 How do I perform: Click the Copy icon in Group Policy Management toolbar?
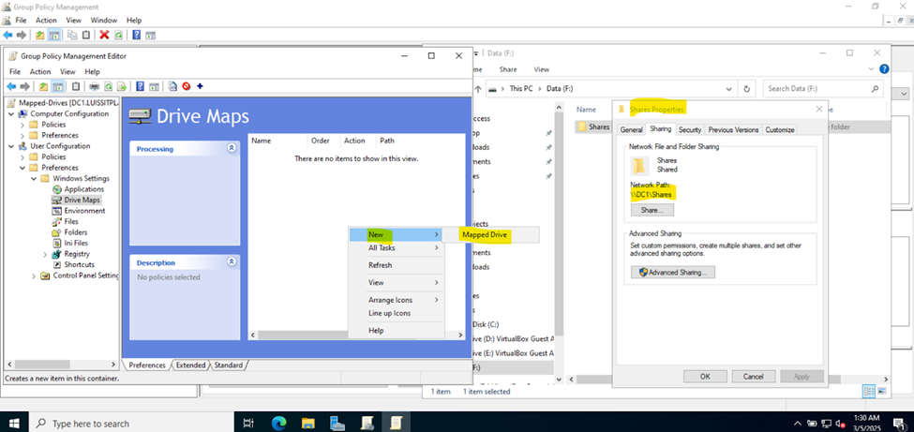tap(72, 35)
